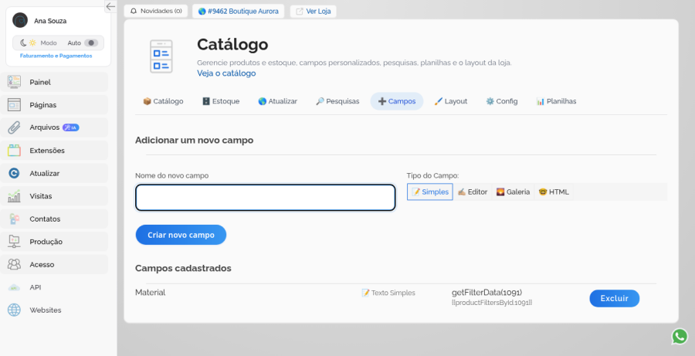Open Websites in the sidebar
The width and height of the screenshot is (695, 356).
pyautogui.click(x=54, y=310)
